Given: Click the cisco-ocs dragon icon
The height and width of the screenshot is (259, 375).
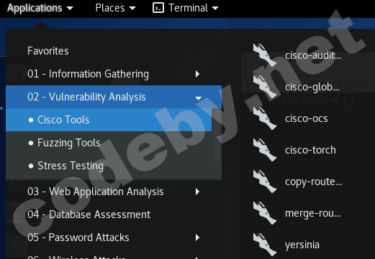Looking at the screenshot, I should 264,118.
